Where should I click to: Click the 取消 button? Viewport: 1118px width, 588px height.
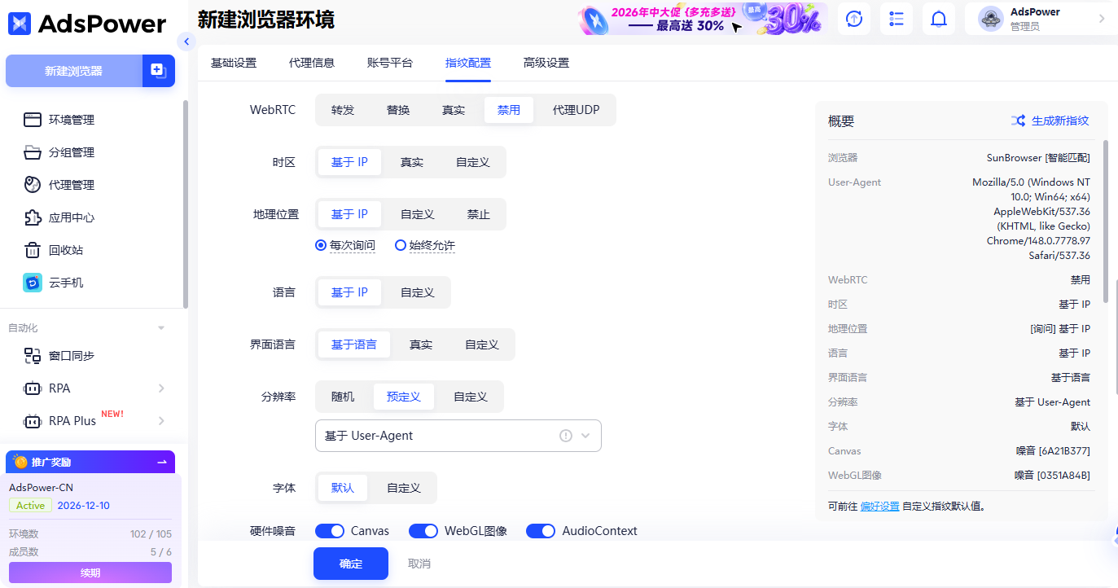419,564
